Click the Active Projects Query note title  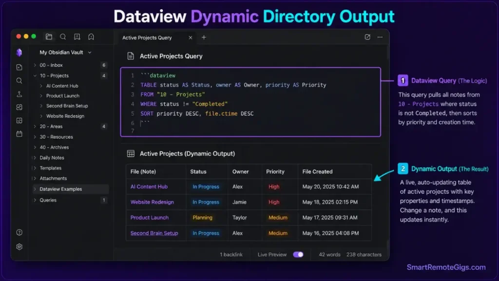pyautogui.click(x=171, y=56)
